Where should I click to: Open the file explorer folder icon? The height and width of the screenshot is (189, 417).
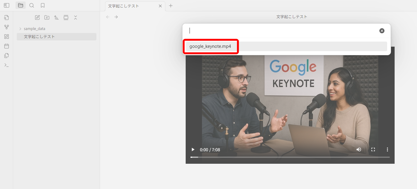coord(21,5)
